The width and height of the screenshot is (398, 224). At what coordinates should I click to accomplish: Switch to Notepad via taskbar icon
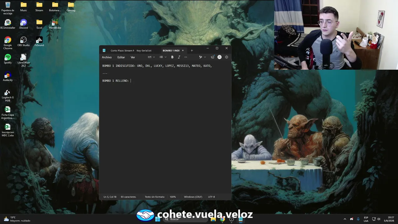[240, 219]
